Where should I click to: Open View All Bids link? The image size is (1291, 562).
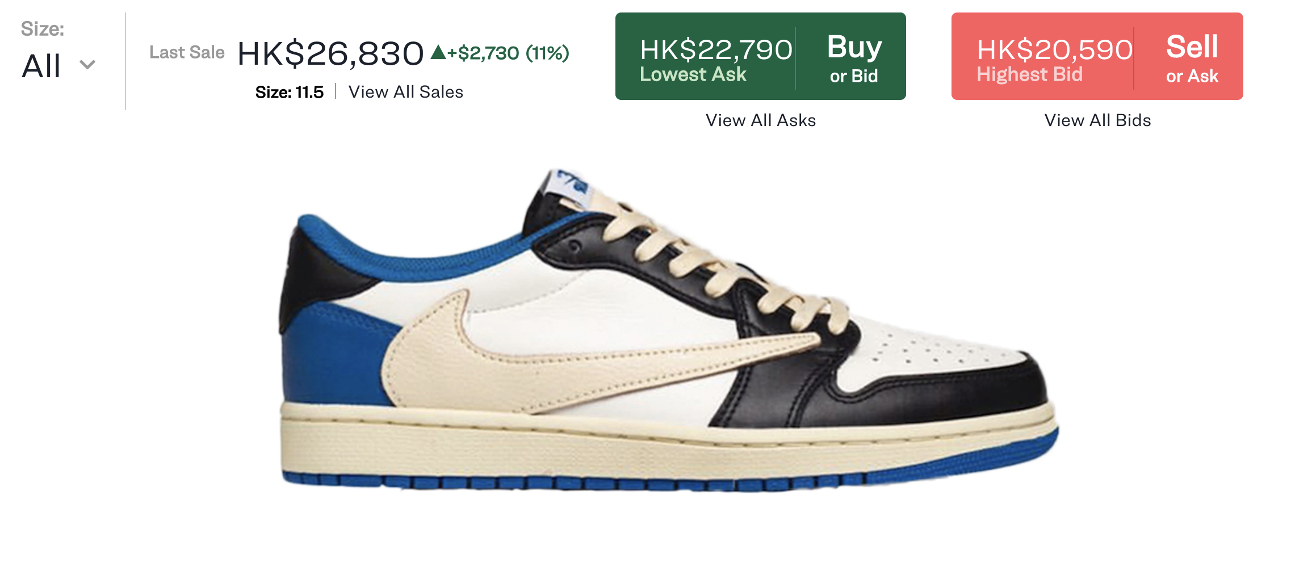[x=1098, y=120]
